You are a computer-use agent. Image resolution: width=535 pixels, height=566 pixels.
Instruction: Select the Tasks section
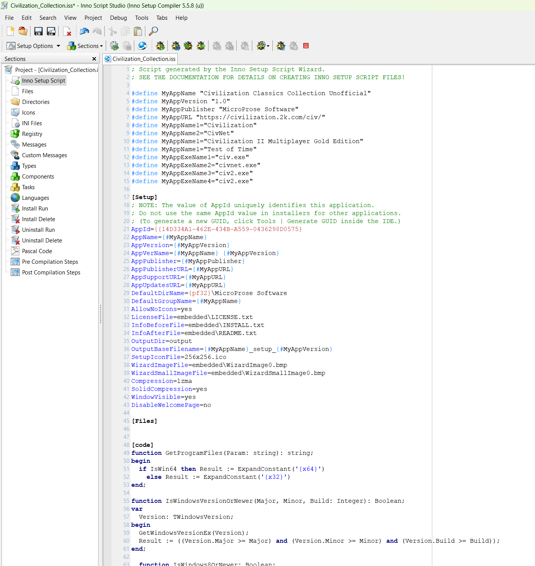(x=28, y=187)
